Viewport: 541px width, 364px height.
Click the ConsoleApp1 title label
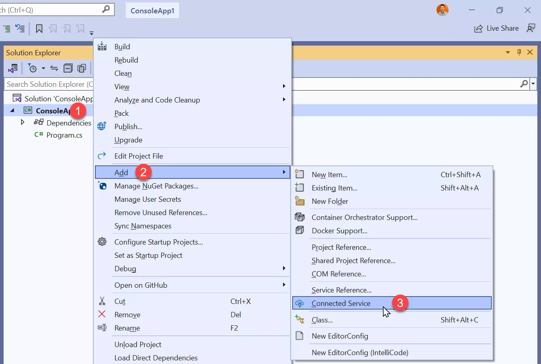click(152, 10)
